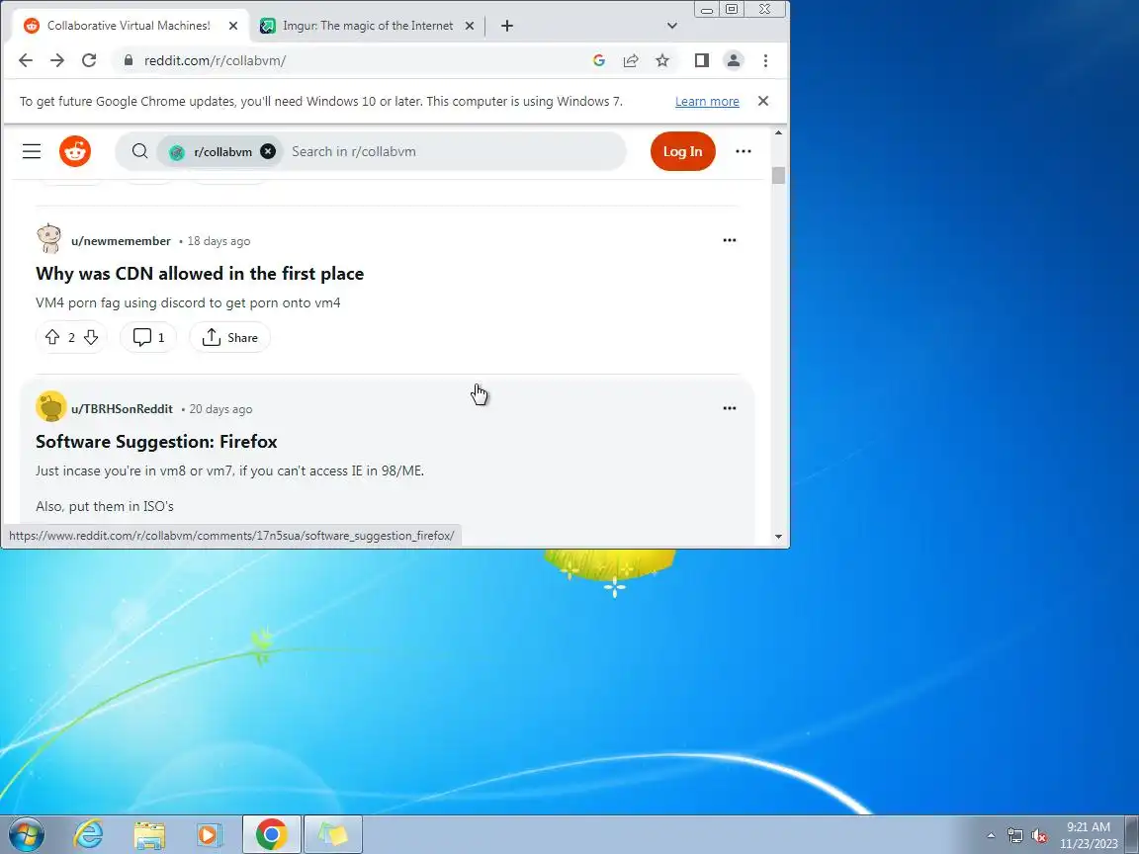
Task: Remove the r/collabvm search filter
Action: (x=268, y=151)
